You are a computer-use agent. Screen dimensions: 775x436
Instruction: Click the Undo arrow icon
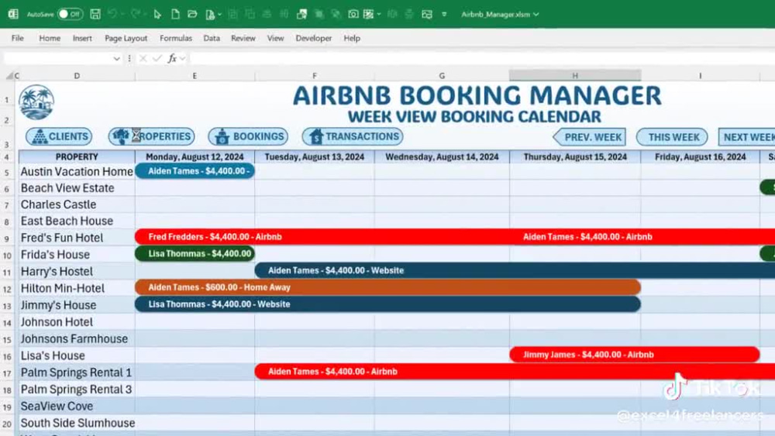point(112,14)
